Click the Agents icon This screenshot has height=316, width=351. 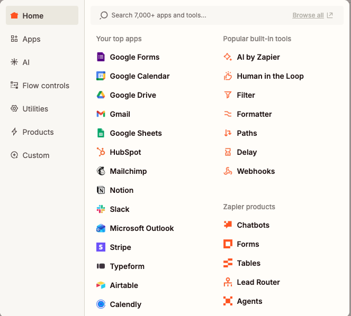pyautogui.click(x=228, y=301)
